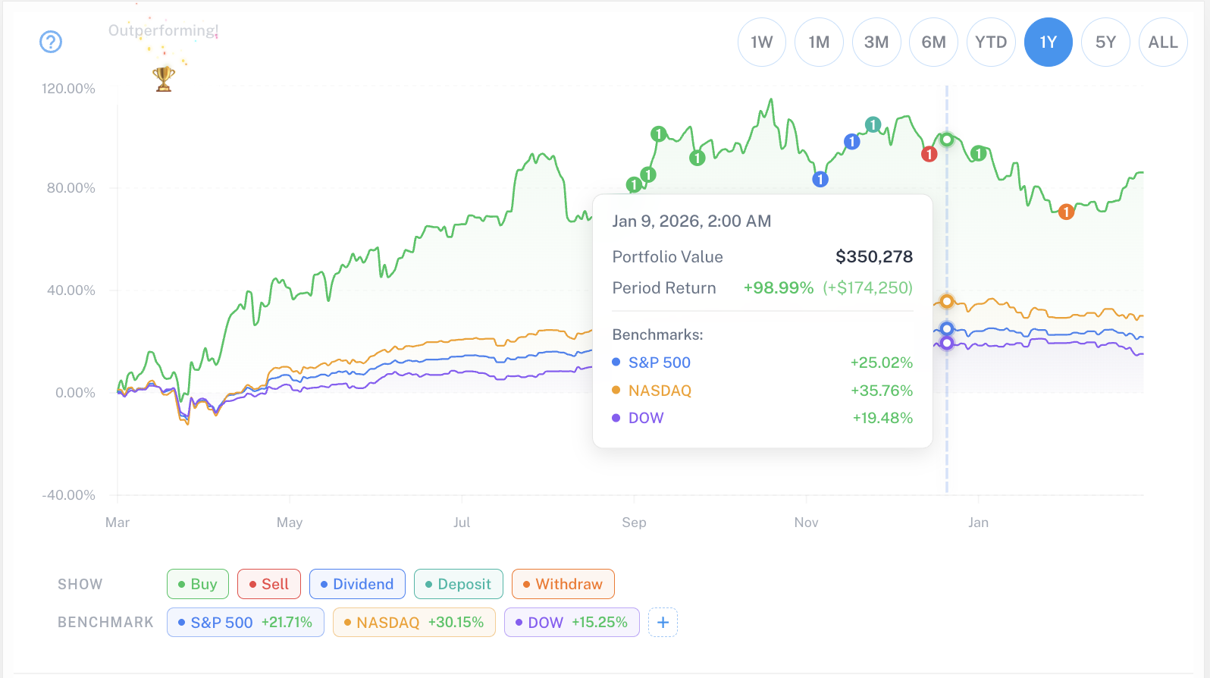Switch to the 1W time range
This screenshot has width=1210, height=678.
click(761, 42)
